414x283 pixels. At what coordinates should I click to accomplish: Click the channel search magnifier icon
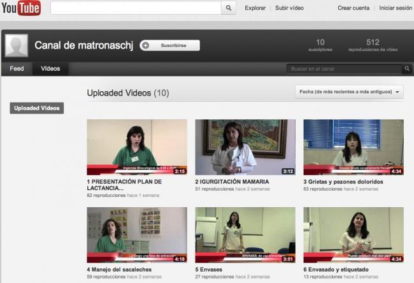[x=407, y=69]
